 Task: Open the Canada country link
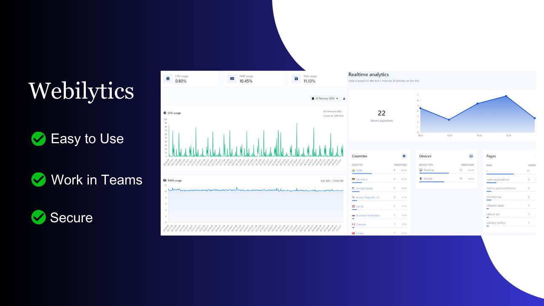point(361,224)
